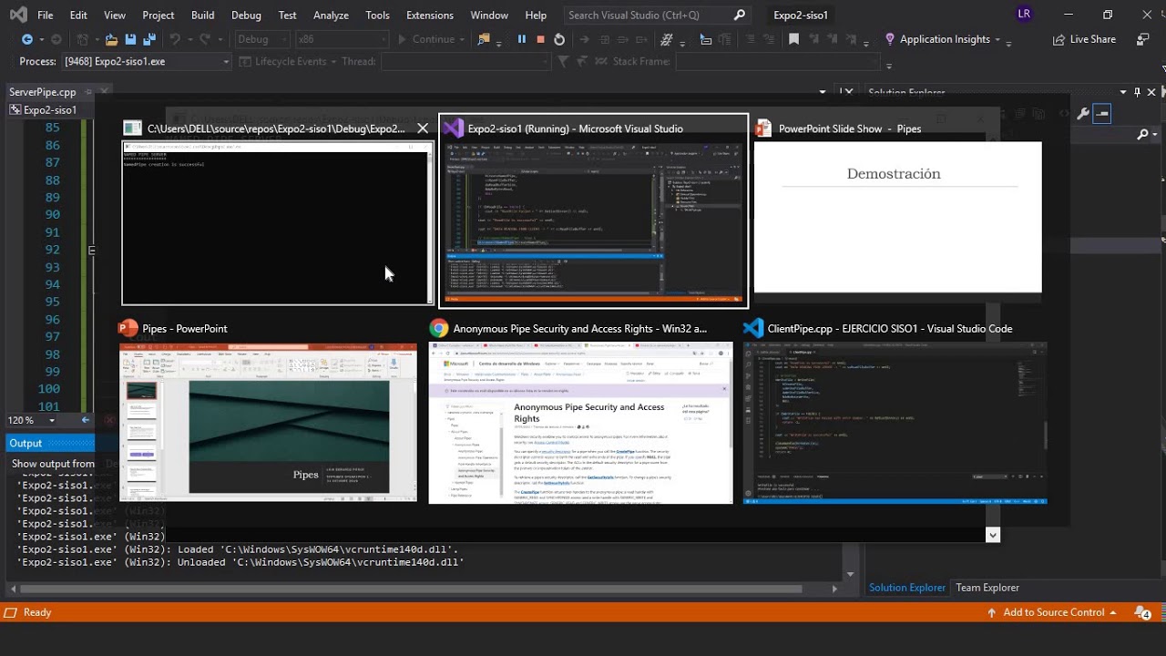The width and height of the screenshot is (1166, 656).
Task: Click the Open File folder icon
Action: [x=111, y=39]
